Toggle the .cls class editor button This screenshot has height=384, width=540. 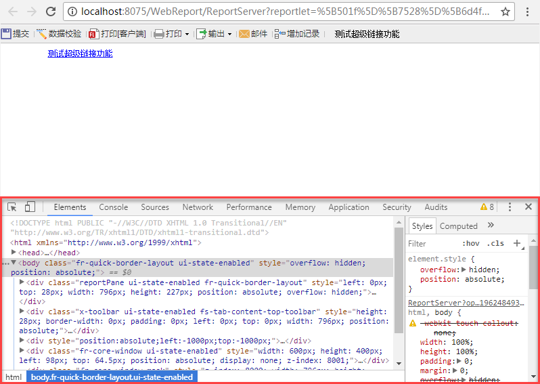(495, 243)
